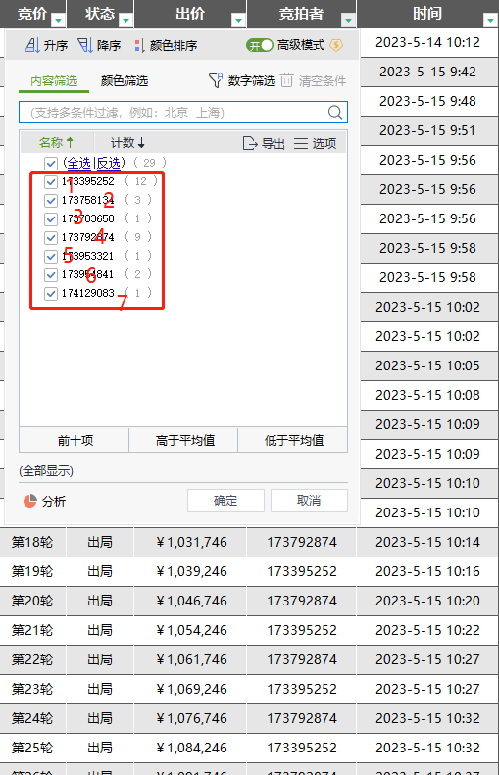
Task: Uncheck the 全选 select-all checkbox
Action: pyautogui.click(x=50, y=163)
